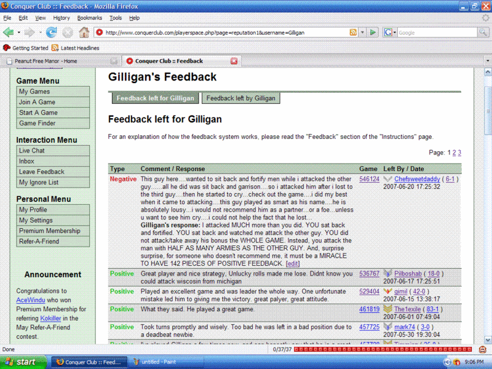
Task: Click the Firefox throbber icon in menu bar
Action: pos(486,18)
